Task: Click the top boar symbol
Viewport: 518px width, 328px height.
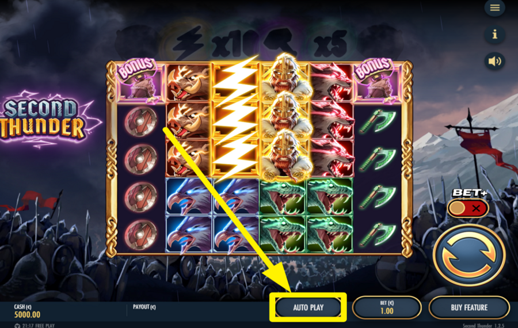Action: pos(188,83)
